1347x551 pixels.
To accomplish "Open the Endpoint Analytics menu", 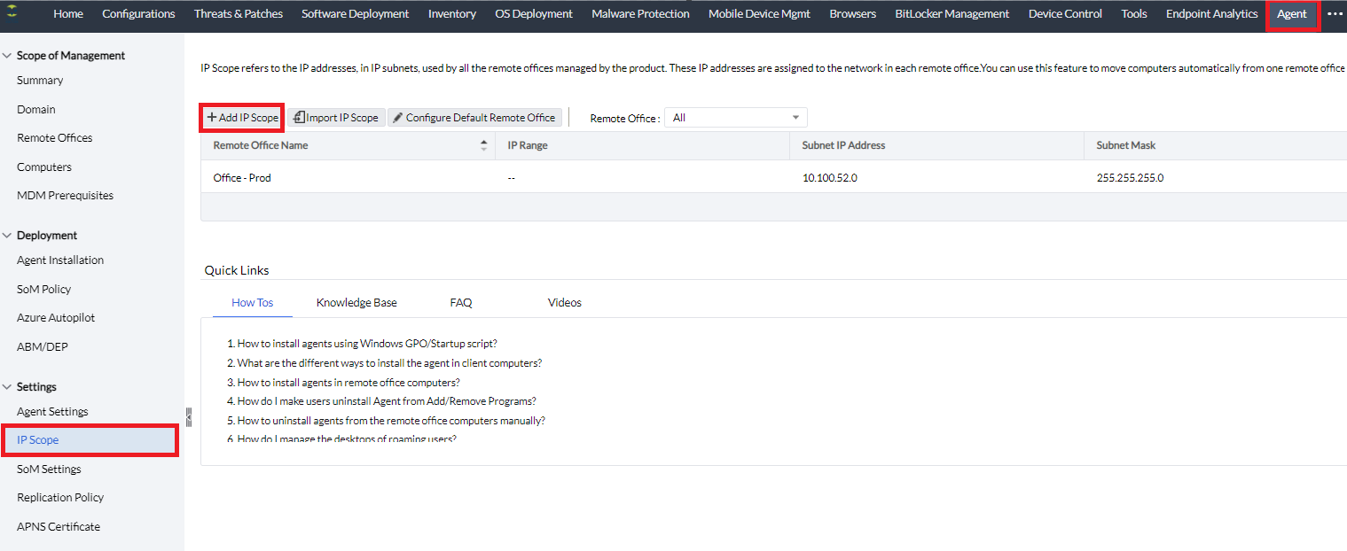I will (x=1211, y=14).
